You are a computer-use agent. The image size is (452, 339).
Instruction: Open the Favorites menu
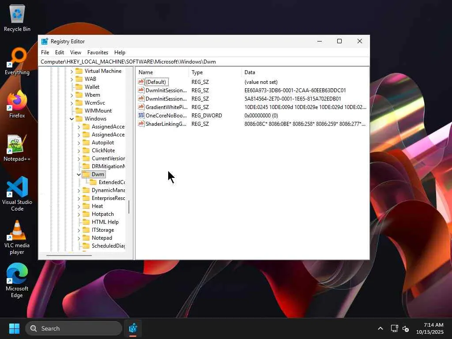(x=98, y=53)
